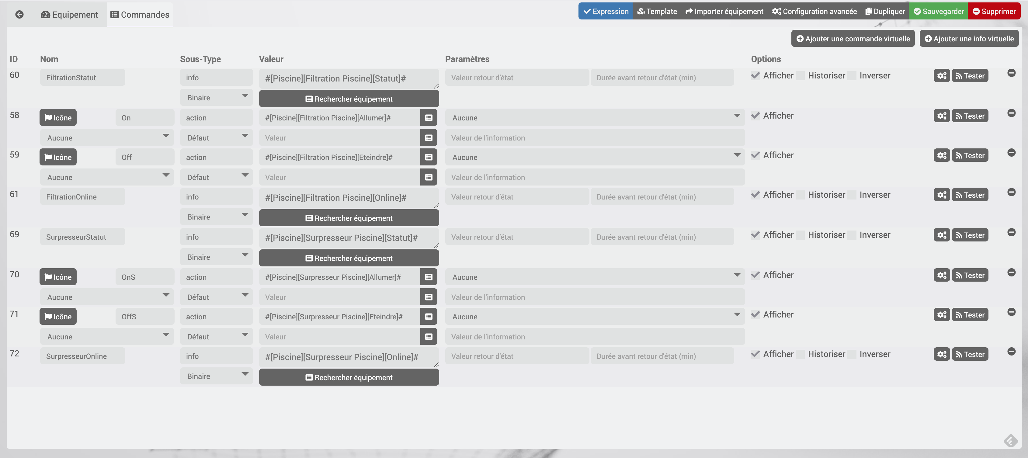
Task: Delete equipment with Supprimer
Action: tap(994, 11)
